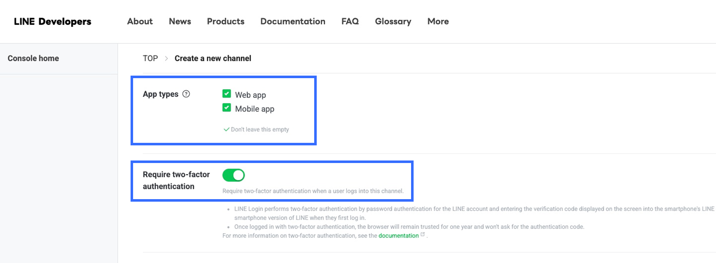Go to Console home in the sidebar
716x263 pixels.
point(33,58)
